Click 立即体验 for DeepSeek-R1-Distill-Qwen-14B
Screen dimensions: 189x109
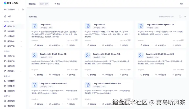click(124, 75)
